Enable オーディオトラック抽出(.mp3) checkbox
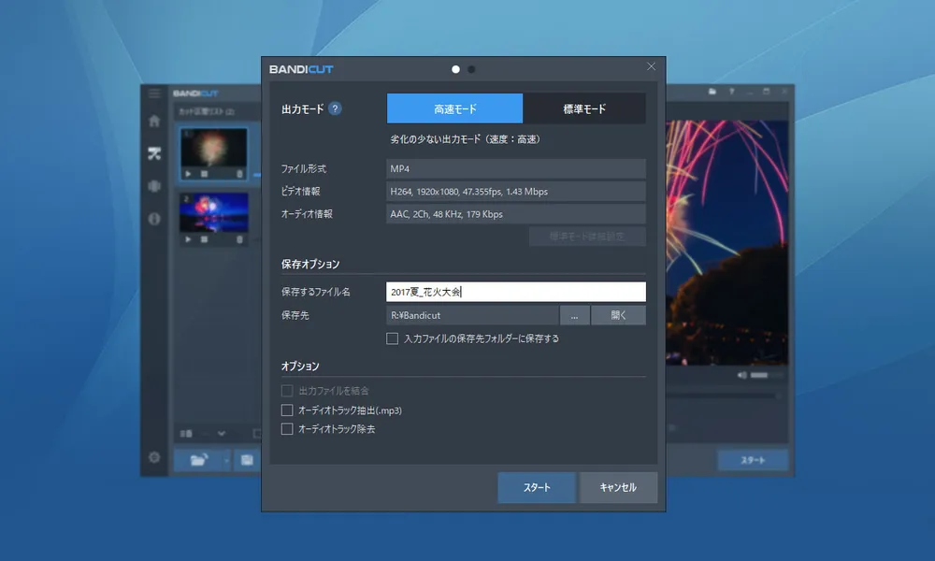This screenshot has width=935, height=561. coord(287,410)
